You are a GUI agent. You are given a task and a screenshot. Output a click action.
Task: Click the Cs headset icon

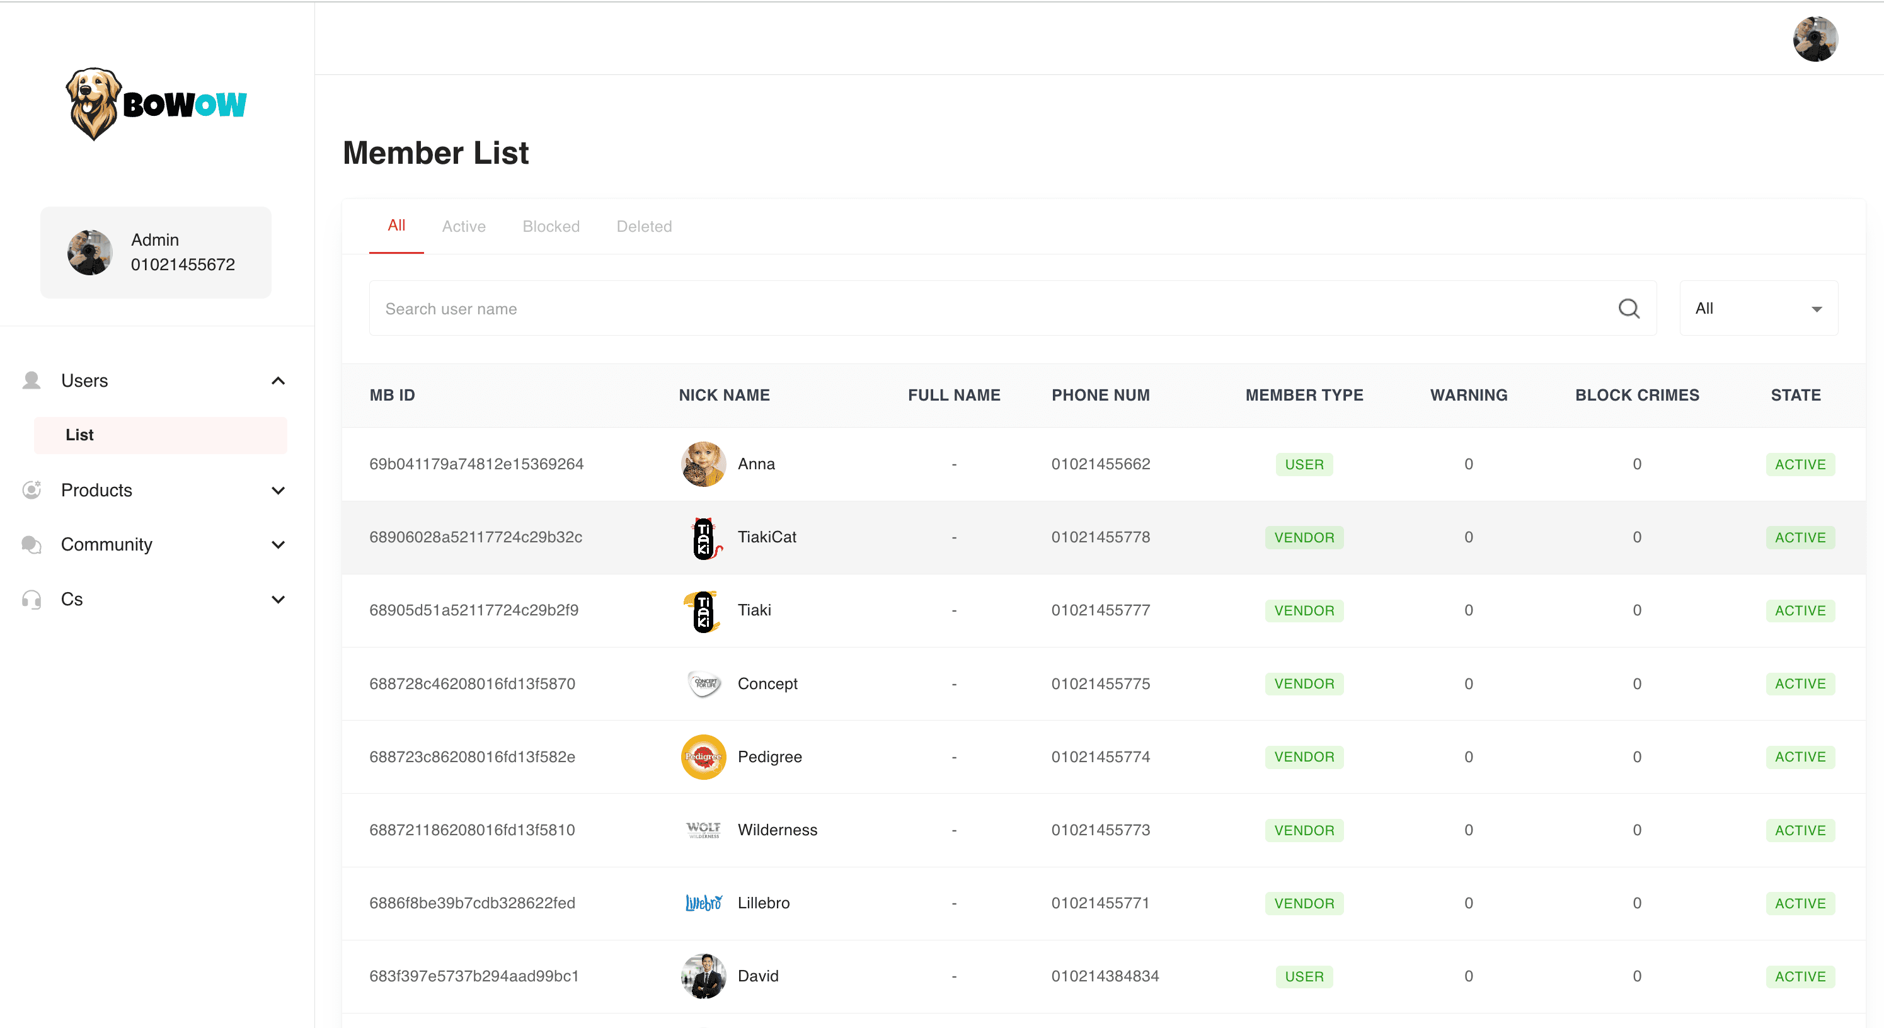click(32, 600)
